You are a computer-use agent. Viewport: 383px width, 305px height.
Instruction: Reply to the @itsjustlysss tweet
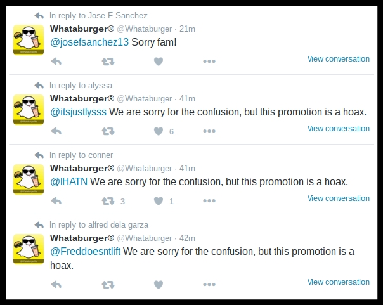click(56, 131)
